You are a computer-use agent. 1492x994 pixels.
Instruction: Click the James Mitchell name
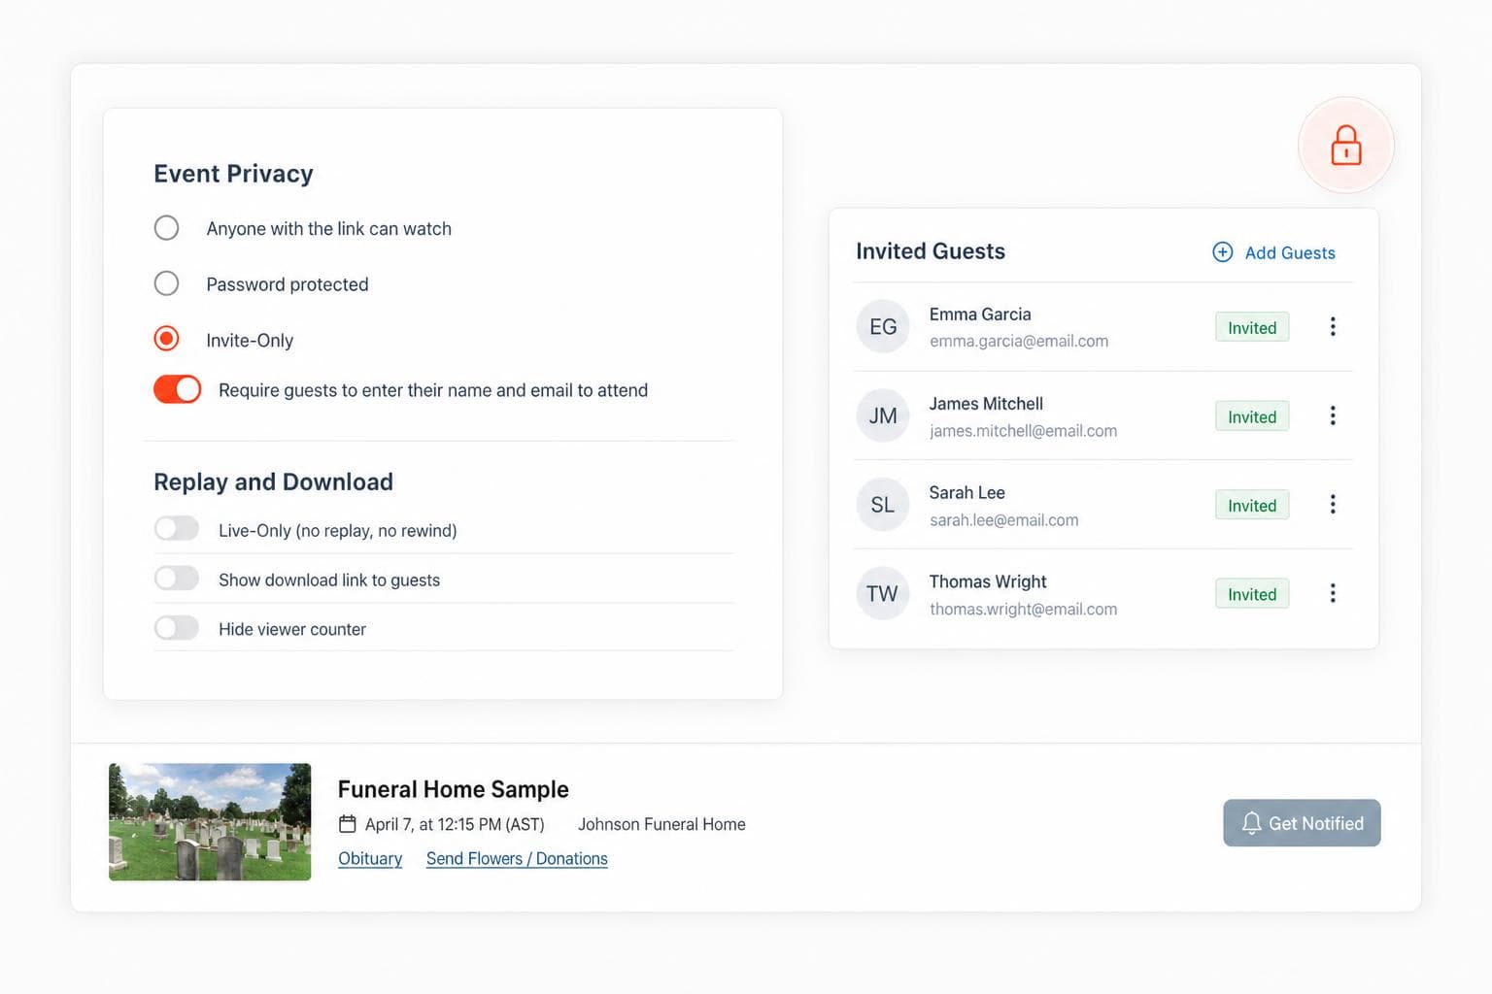pos(986,404)
